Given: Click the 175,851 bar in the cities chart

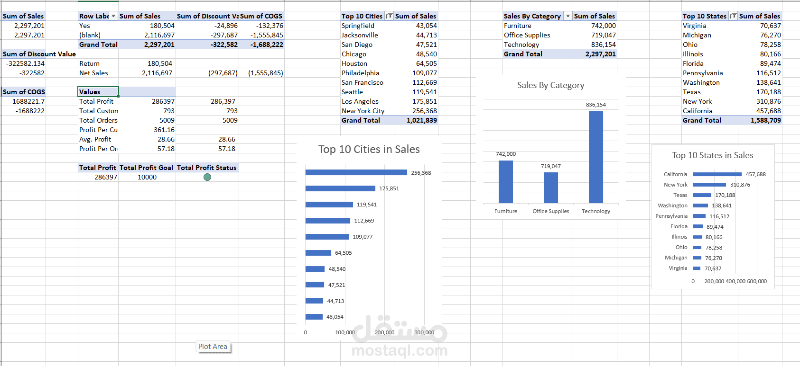Looking at the screenshot, I should [x=340, y=188].
